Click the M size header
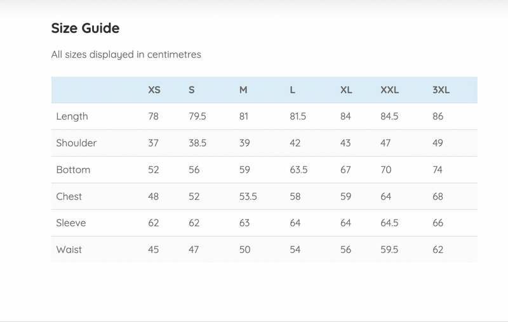 pyautogui.click(x=243, y=90)
